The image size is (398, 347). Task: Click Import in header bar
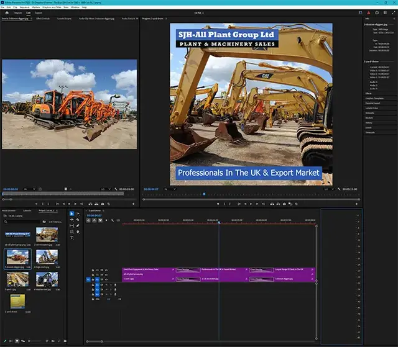pos(18,12)
